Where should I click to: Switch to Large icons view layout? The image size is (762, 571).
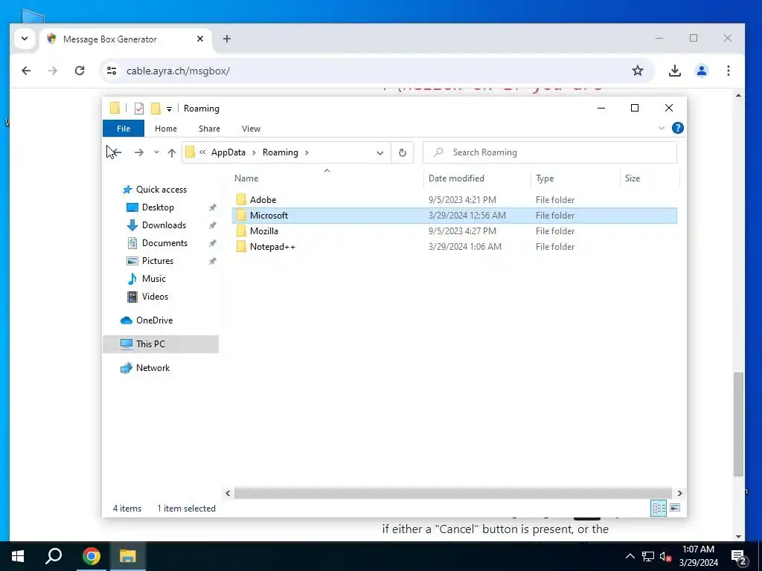(675, 508)
